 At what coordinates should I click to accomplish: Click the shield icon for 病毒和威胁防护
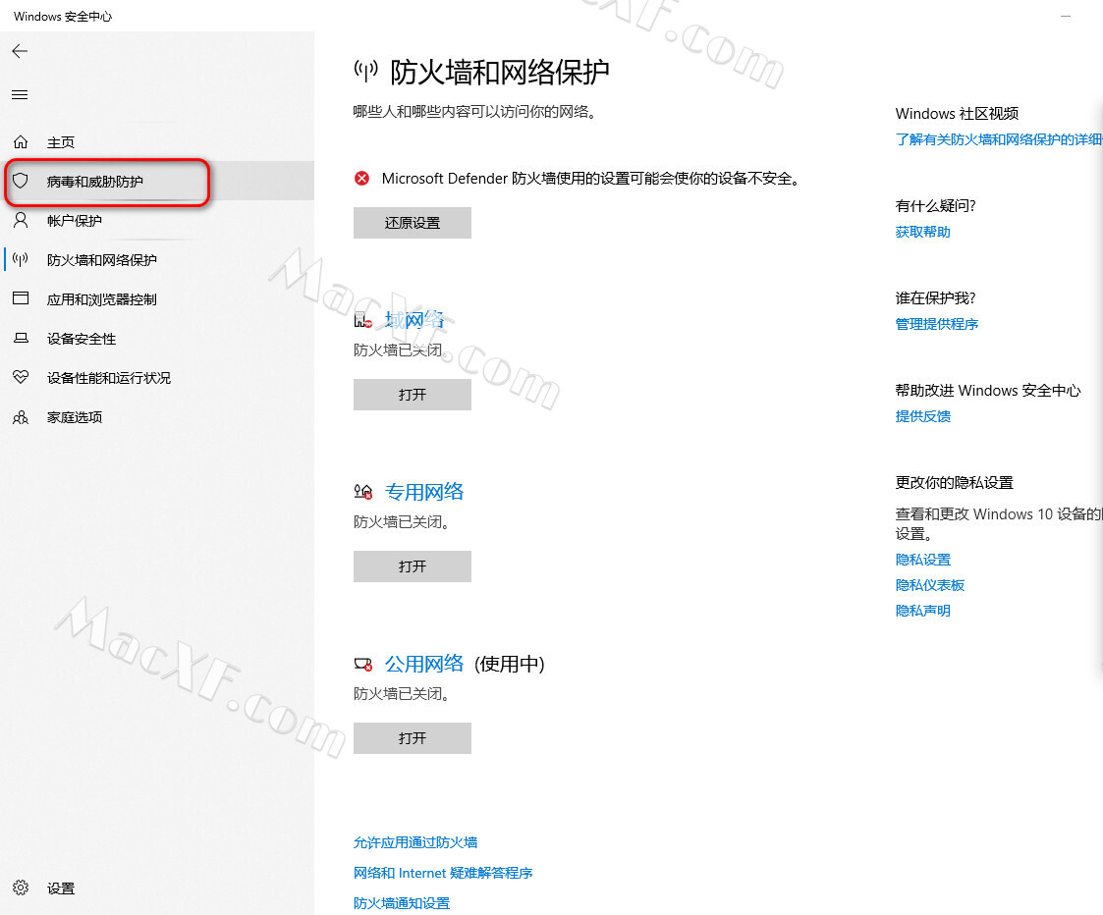click(x=21, y=181)
